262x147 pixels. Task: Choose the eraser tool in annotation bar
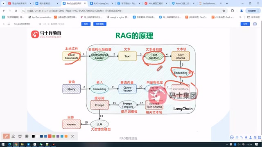[20, 136]
